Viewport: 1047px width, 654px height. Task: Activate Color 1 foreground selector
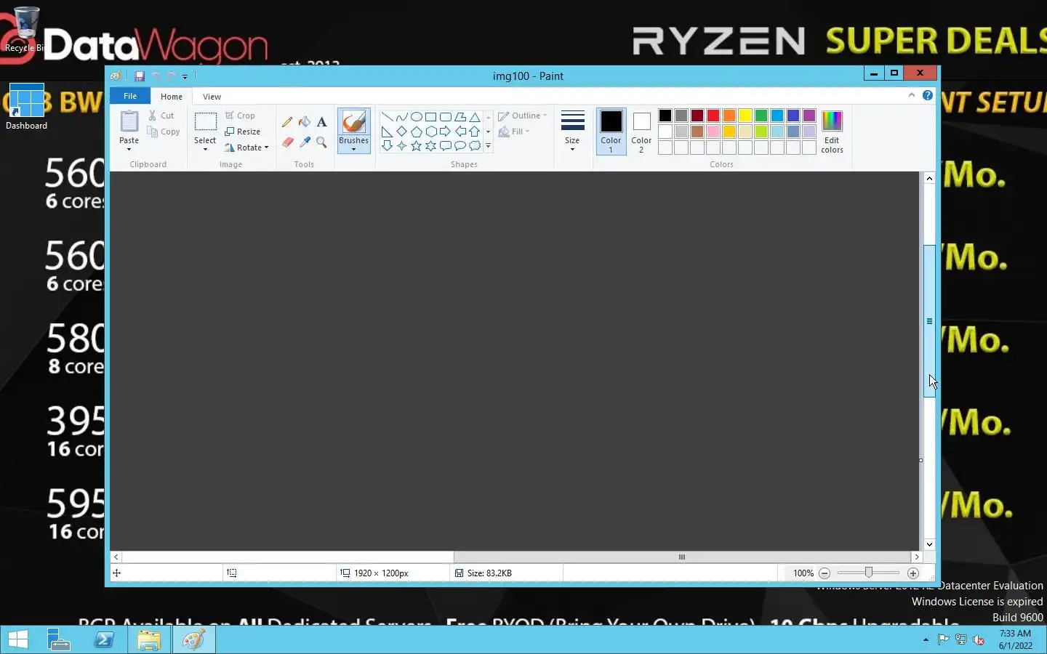coord(611,132)
